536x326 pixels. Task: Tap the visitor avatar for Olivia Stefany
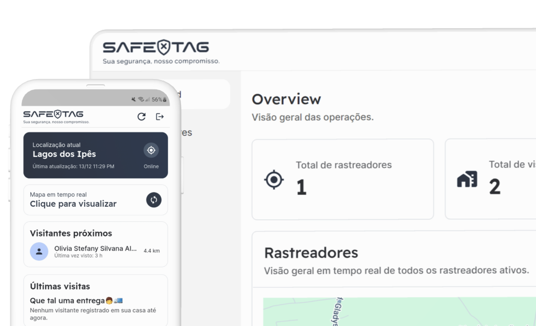[x=39, y=252]
